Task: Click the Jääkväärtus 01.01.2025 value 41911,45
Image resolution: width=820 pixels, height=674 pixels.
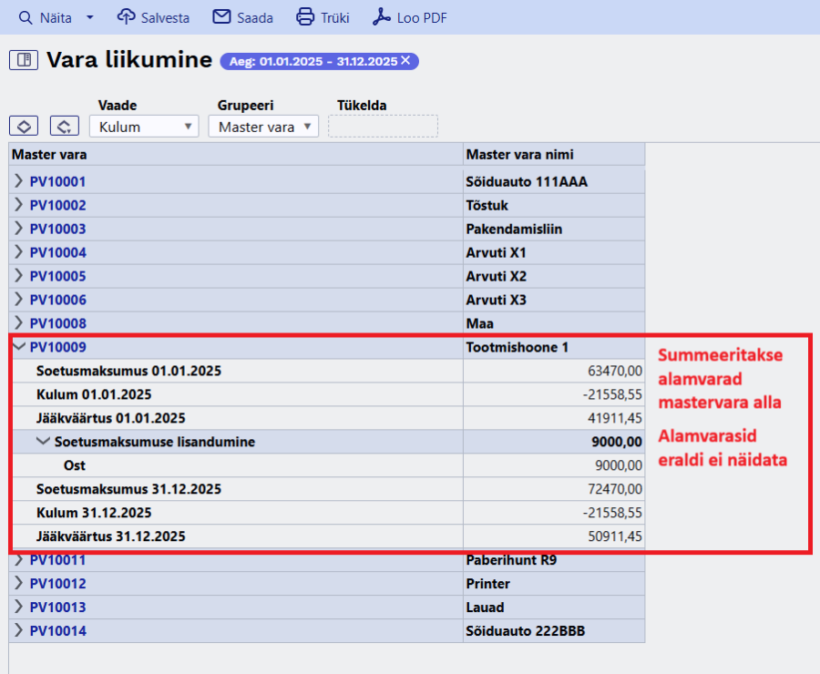Action: 615,418
